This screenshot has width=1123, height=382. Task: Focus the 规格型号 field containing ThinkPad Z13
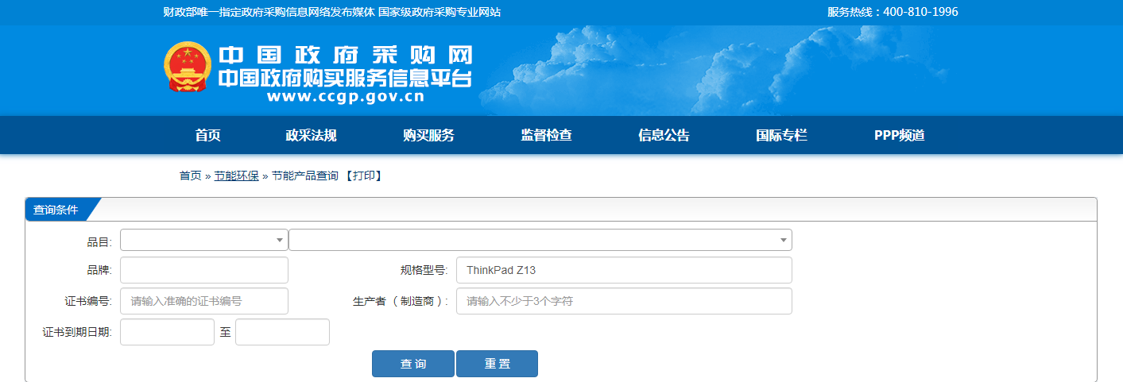click(x=623, y=270)
